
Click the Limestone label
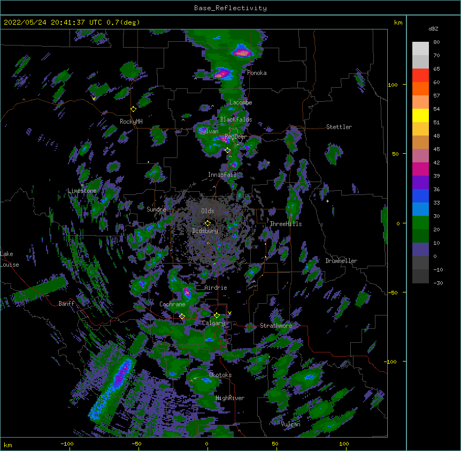pos(82,191)
